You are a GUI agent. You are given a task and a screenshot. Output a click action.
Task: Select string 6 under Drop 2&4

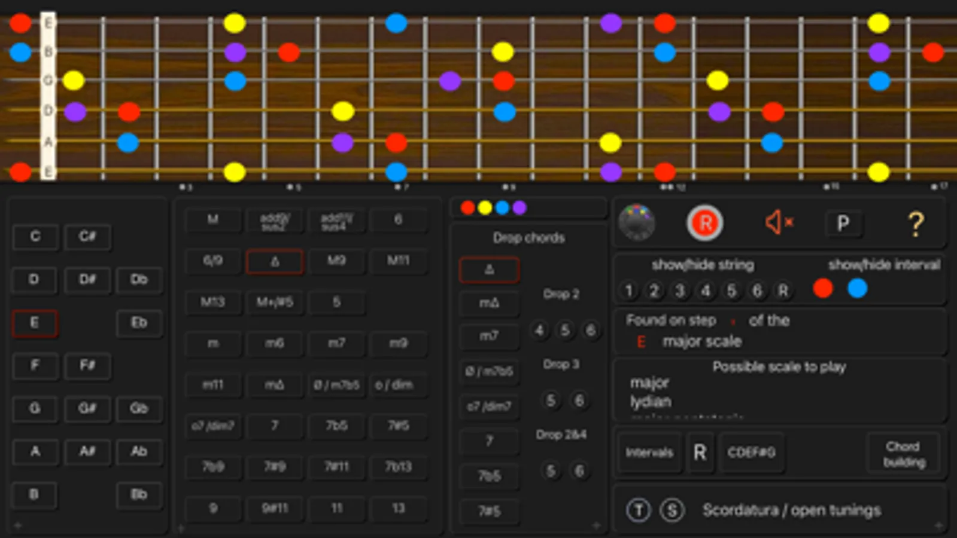coord(579,471)
